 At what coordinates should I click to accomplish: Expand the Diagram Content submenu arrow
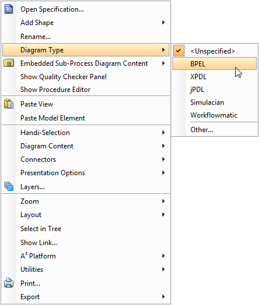click(164, 146)
